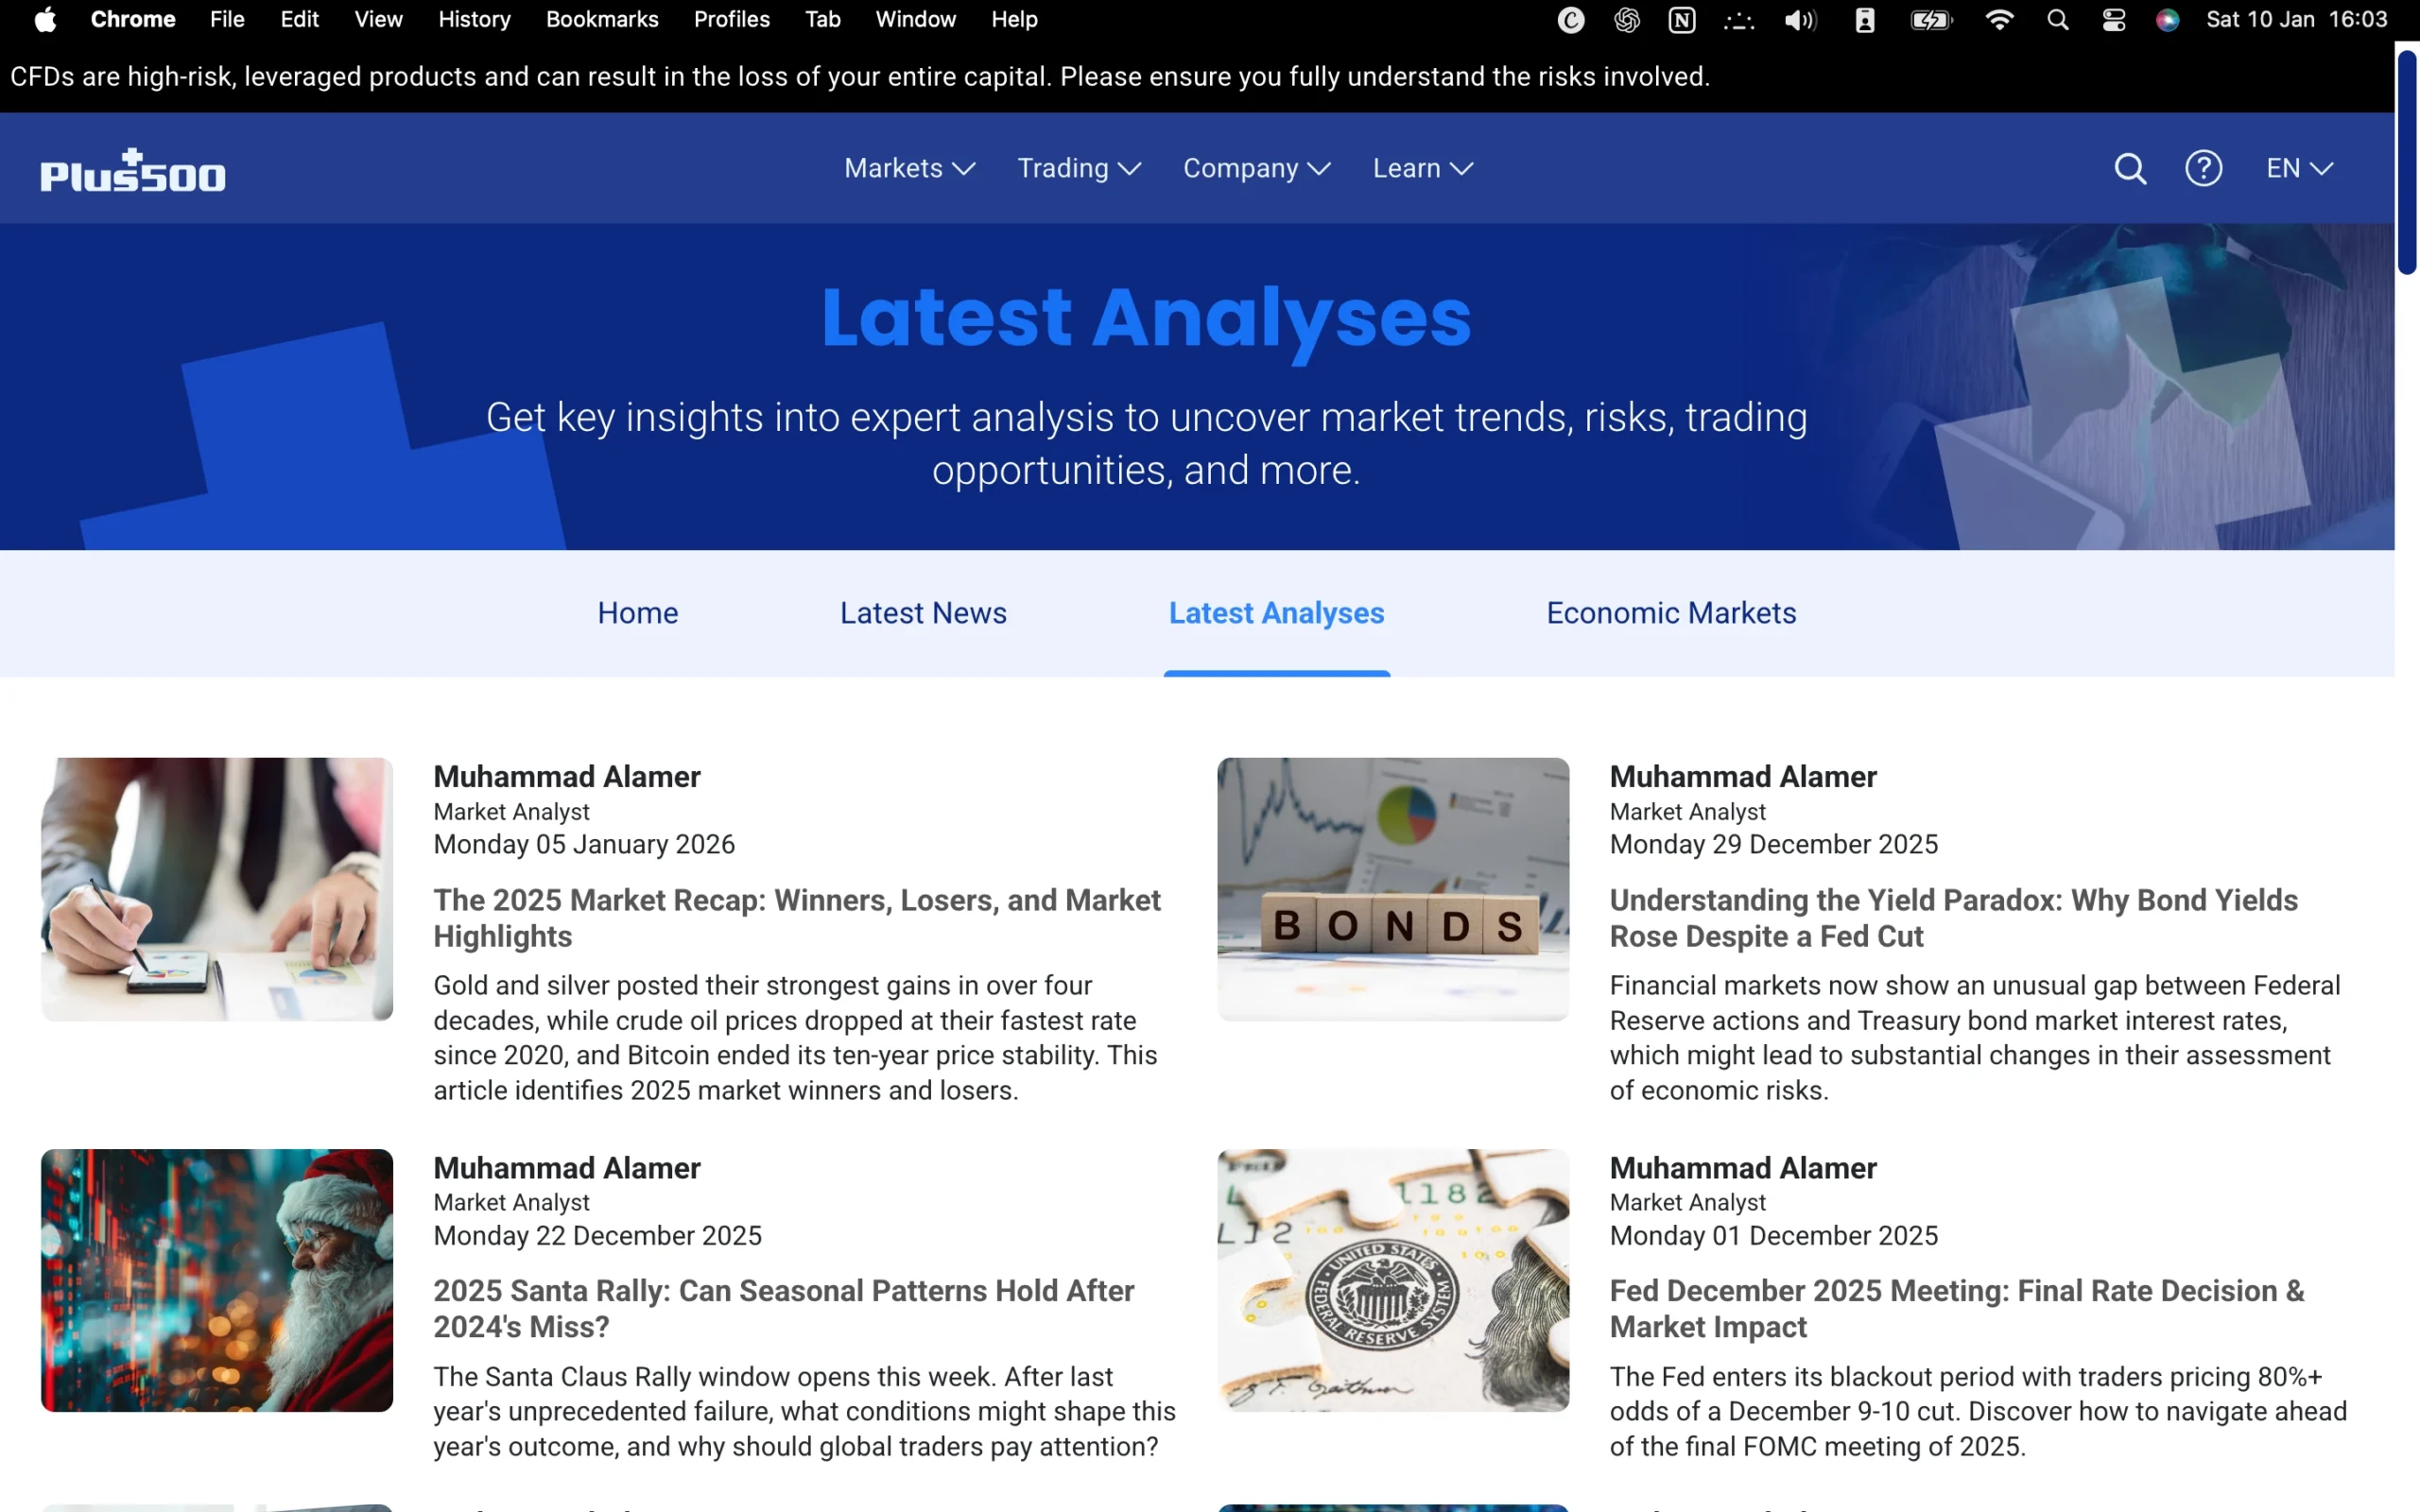Click the Wi-Fi icon in the menu bar

1998,19
